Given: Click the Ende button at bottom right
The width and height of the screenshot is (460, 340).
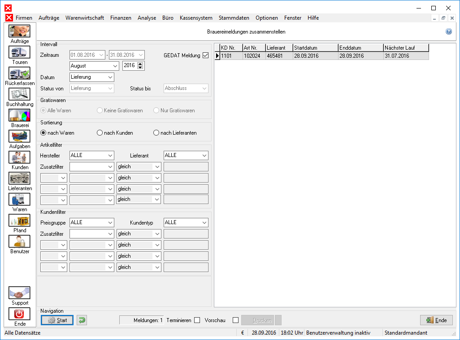Looking at the screenshot, I should (436, 320).
